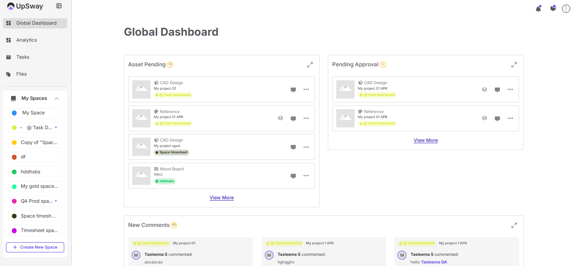Viewport: 571px width, 266px height.
Task: Click View More under Asset Pending
Action: point(222,198)
